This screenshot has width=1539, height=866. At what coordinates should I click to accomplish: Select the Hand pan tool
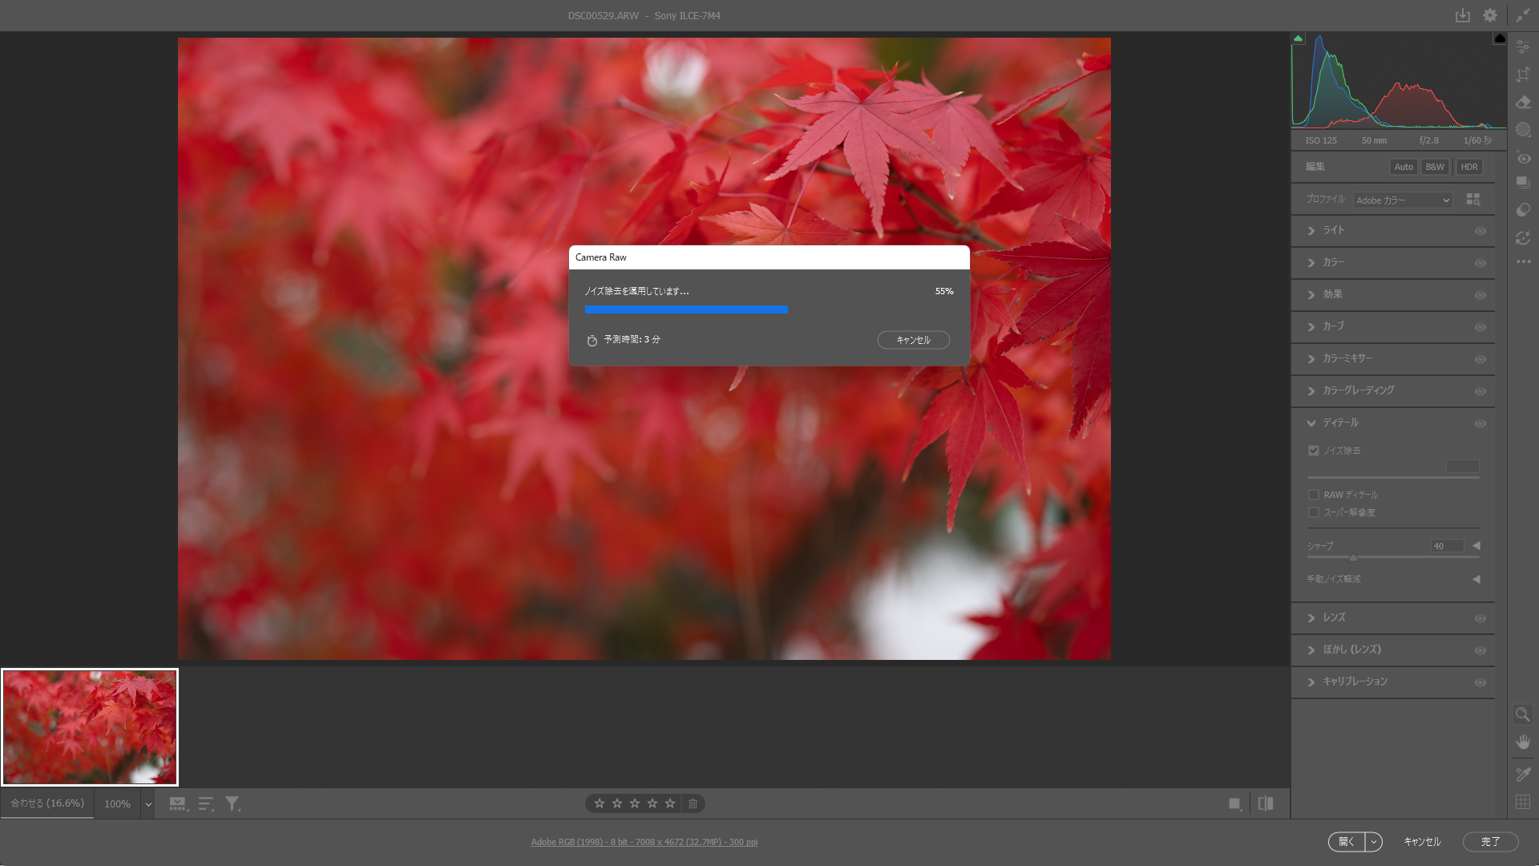point(1523,742)
